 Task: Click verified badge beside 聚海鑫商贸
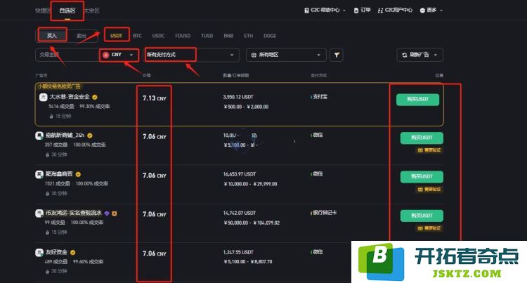(x=78, y=175)
